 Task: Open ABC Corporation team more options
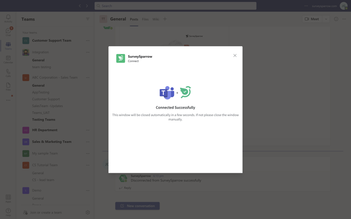(88, 77)
